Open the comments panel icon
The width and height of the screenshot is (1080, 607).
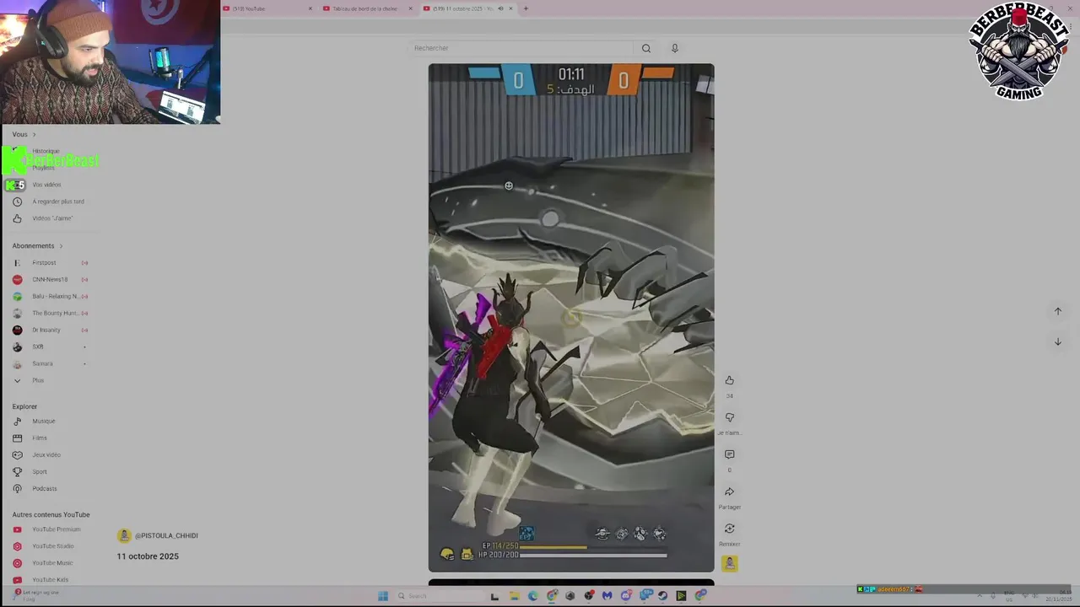click(x=730, y=454)
